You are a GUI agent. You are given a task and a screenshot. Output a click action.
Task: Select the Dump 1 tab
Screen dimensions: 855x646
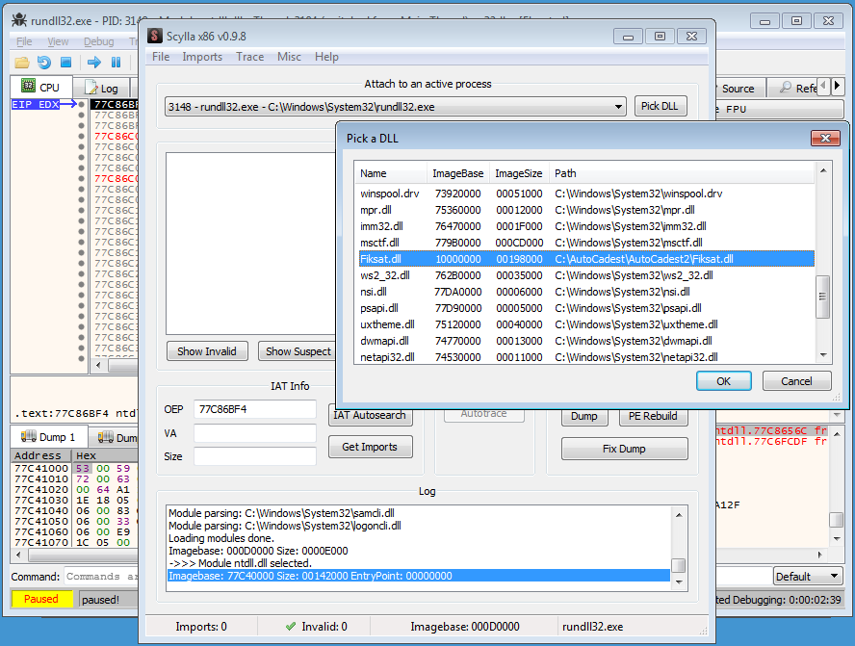tap(48, 437)
